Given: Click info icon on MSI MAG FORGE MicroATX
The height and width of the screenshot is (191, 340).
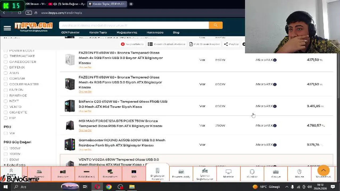Looking at the screenshot, I should coord(275,125).
